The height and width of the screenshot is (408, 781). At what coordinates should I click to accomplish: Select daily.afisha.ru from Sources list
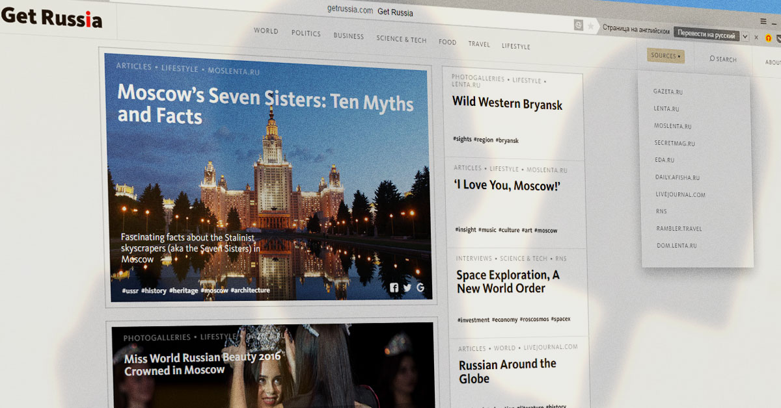tap(678, 177)
